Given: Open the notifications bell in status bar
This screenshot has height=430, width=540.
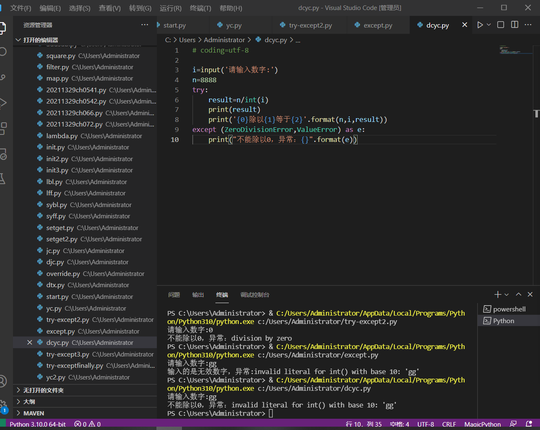Looking at the screenshot, I should pyautogui.click(x=529, y=424).
